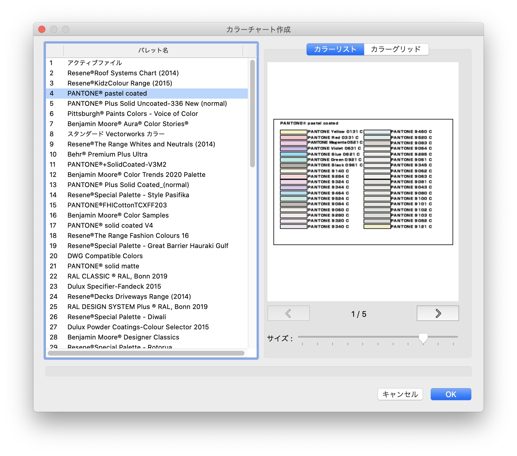Close the カラーチャート作成 dialog with the red button
This screenshot has width=517, height=456.
(42, 29)
